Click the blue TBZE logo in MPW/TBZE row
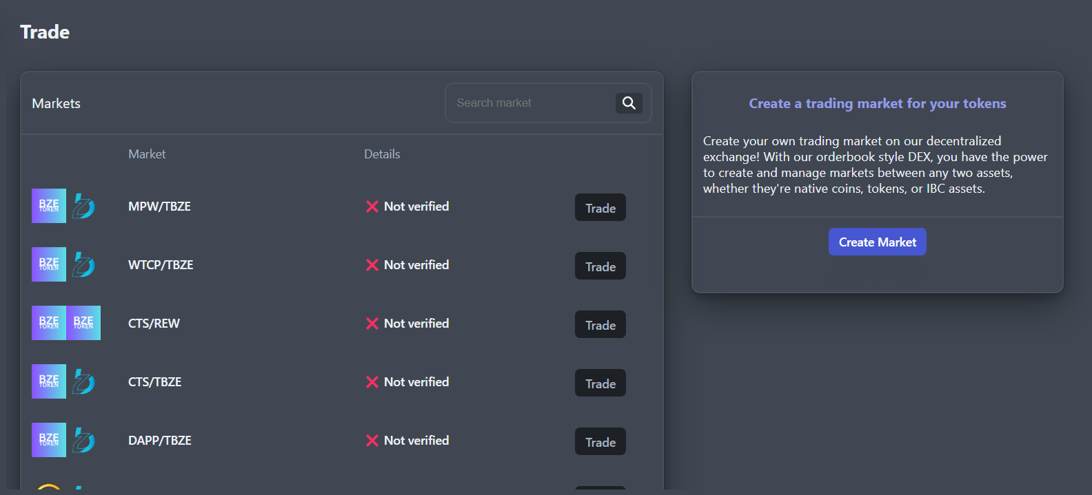This screenshot has width=1092, height=495. (83, 206)
